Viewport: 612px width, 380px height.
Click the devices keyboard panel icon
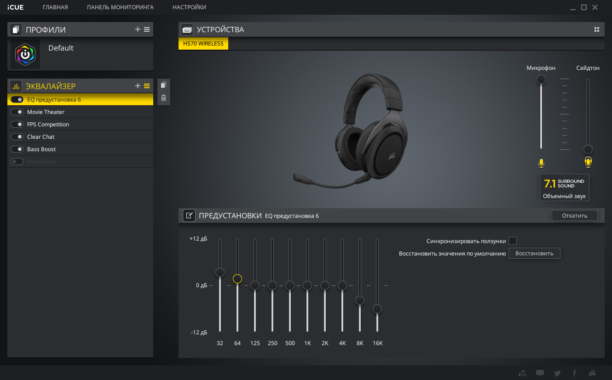tap(187, 29)
